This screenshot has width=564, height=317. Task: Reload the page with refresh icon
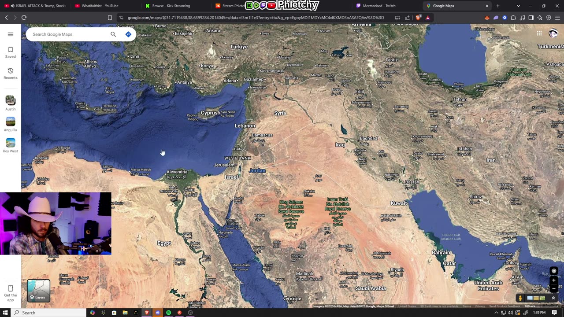click(24, 18)
